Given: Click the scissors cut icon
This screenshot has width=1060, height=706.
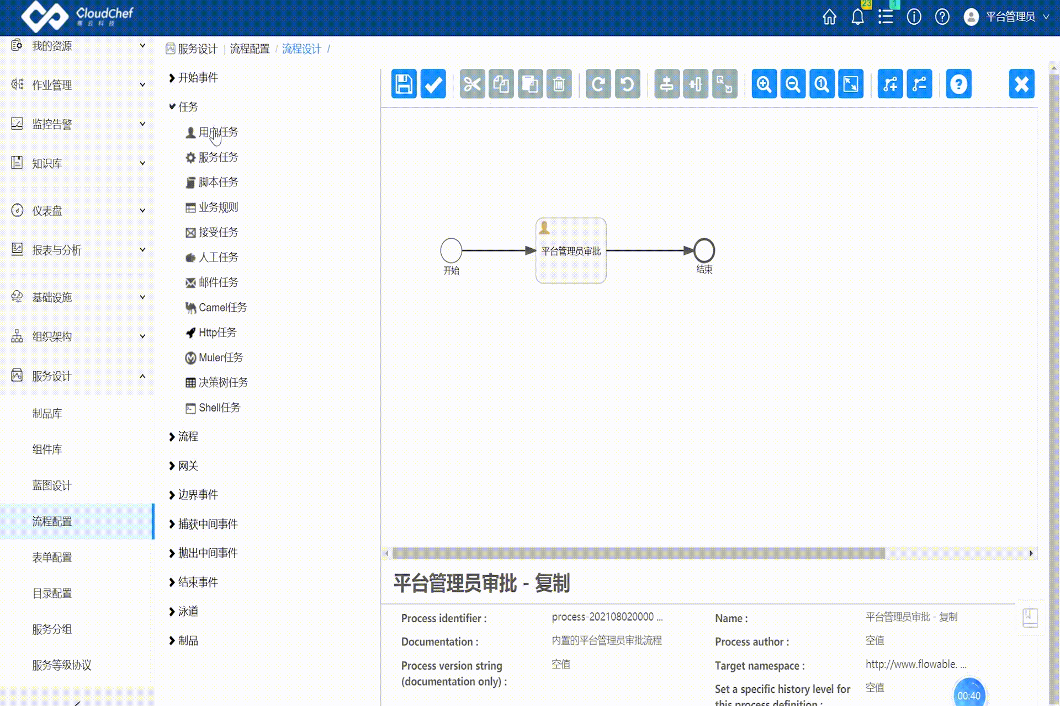Looking at the screenshot, I should click(472, 84).
